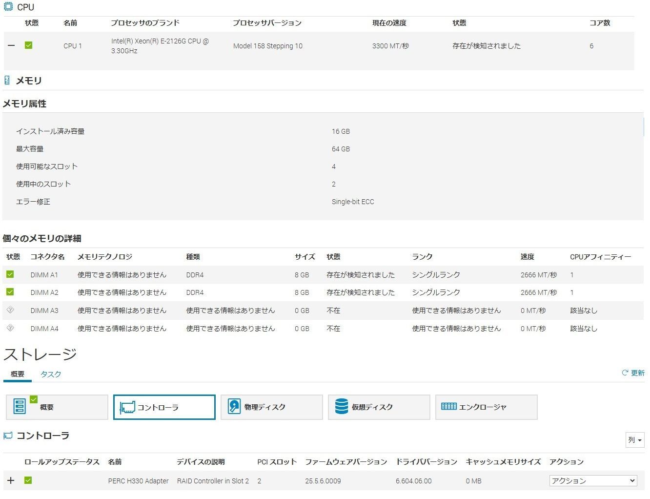Click the Refresh (更新) link
The height and width of the screenshot is (499, 650).
(x=633, y=373)
